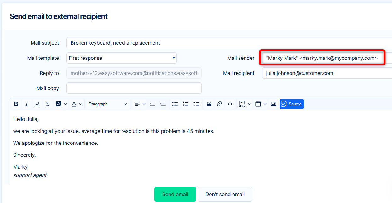The width and height of the screenshot is (392, 203).
Task: Insert a to-do checklist
Action: click(196, 104)
